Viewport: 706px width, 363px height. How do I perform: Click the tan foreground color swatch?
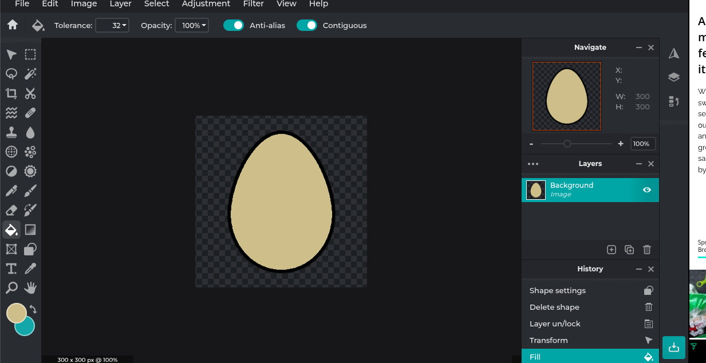tap(15, 312)
